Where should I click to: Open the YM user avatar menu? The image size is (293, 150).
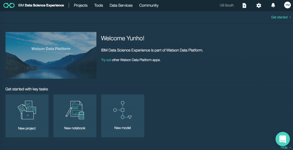pos(288,5)
